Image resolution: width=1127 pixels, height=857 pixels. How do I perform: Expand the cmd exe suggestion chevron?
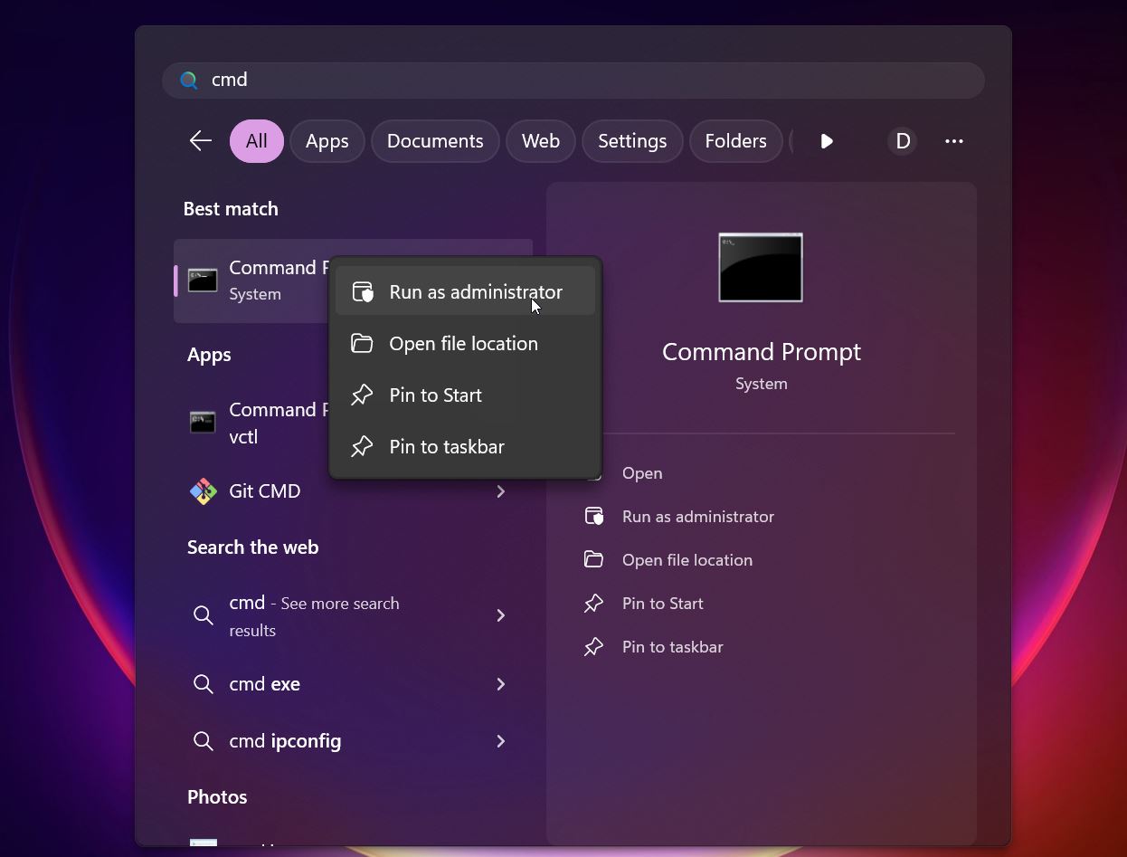[500, 684]
